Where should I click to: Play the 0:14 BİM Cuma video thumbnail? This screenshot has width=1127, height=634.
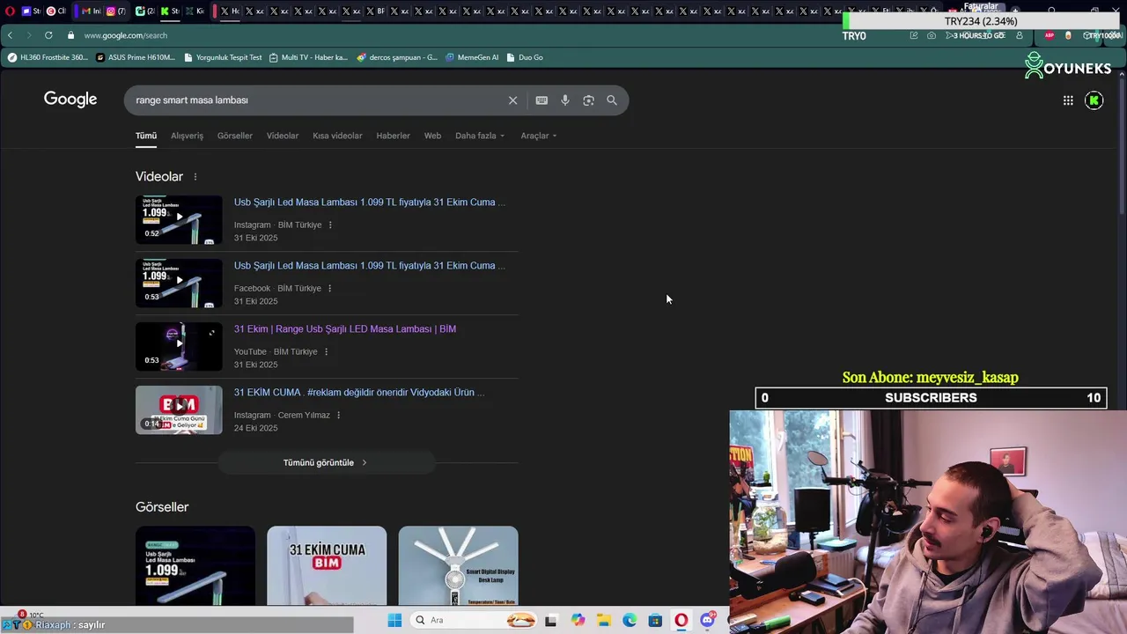point(179,409)
